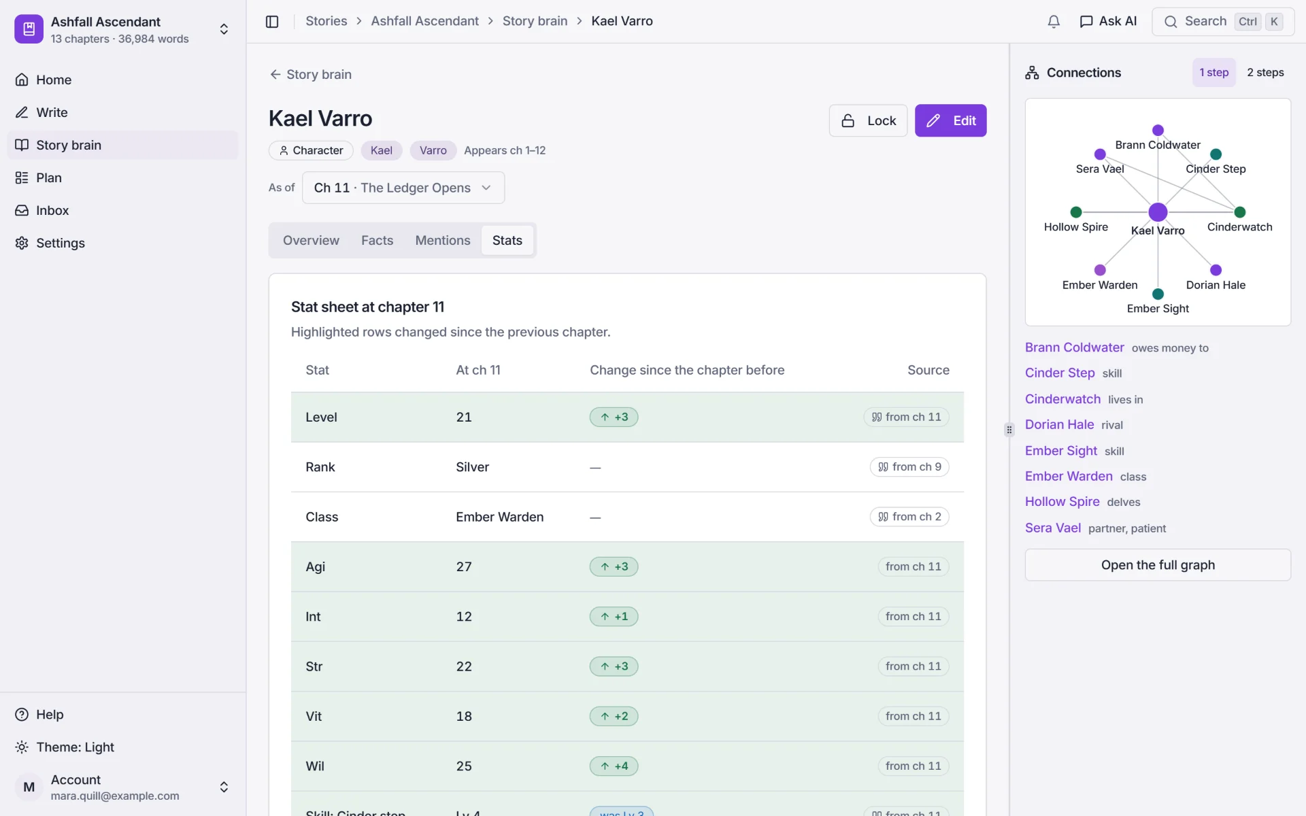Image resolution: width=1306 pixels, height=816 pixels.
Task: Toggle the sidebar panel icon
Action: (x=272, y=21)
